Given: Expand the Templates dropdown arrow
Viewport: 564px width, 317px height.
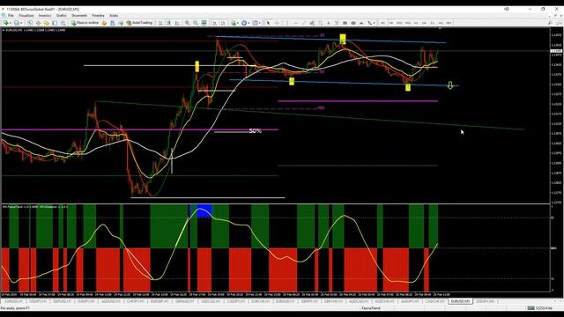Looking at the screenshot, I should click(260, 23).
